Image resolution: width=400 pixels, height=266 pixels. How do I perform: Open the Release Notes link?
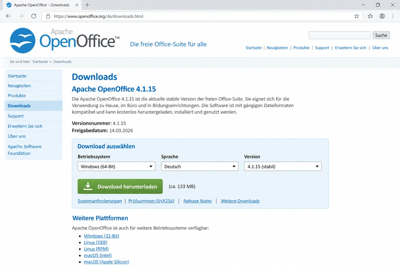tap(198, 201)
